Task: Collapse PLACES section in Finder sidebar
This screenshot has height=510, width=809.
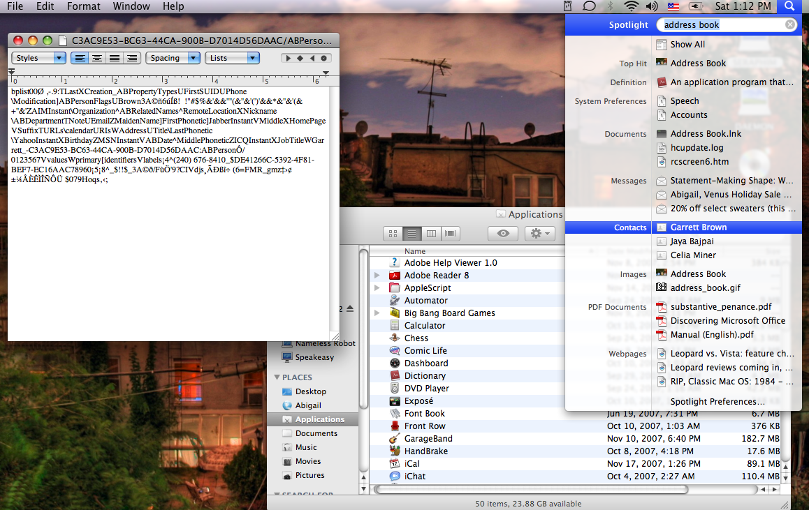Action: [277, 377]
